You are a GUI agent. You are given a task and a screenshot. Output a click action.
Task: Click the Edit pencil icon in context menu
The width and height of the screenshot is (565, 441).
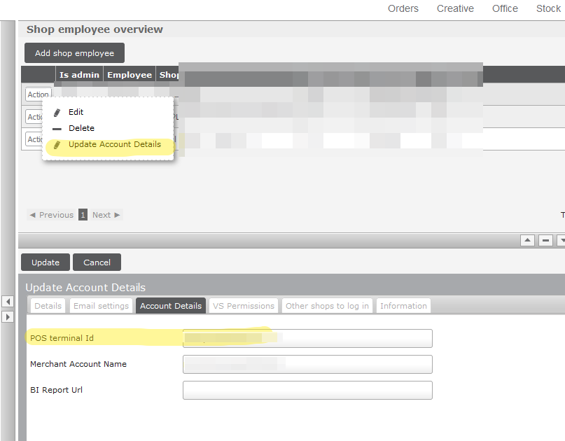coord(57,112)
